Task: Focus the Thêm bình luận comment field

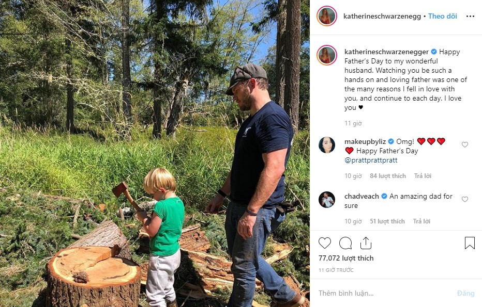Action: point(383,293)
